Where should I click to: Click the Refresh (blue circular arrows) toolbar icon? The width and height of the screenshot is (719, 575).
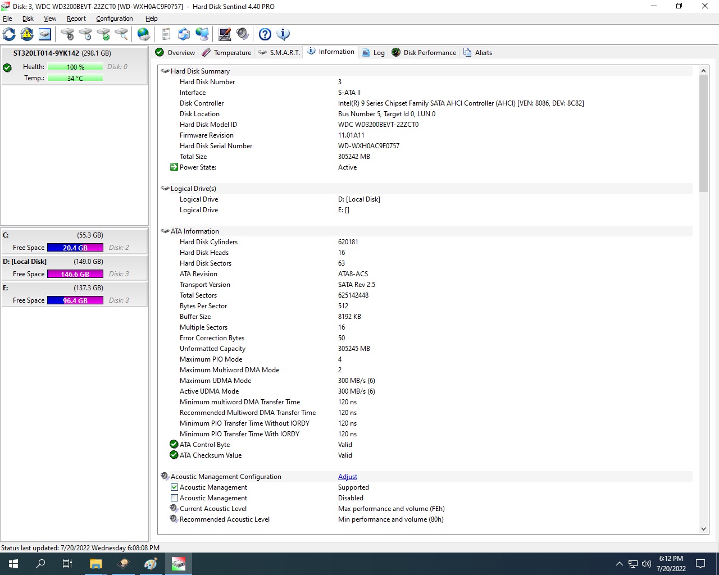[10, 34]
